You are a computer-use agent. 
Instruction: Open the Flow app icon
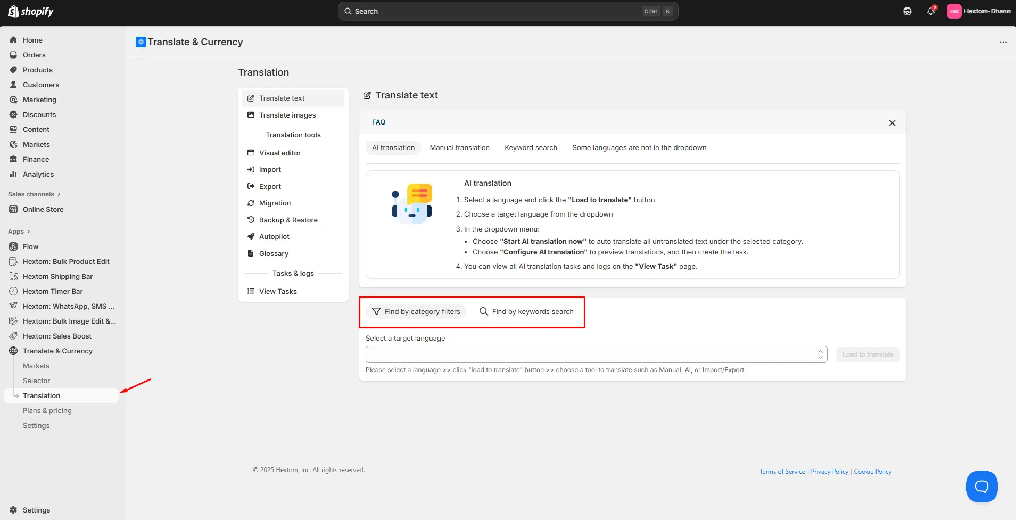[13, 246]
